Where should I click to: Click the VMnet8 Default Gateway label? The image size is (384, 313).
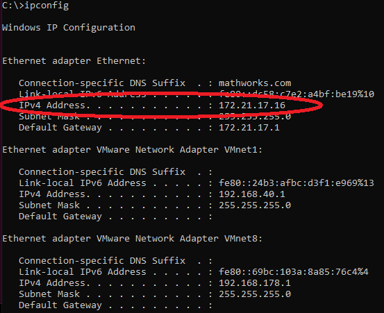60,305
